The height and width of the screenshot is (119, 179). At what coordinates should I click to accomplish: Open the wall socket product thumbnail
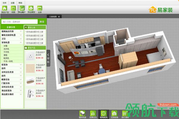click(30, 56)
